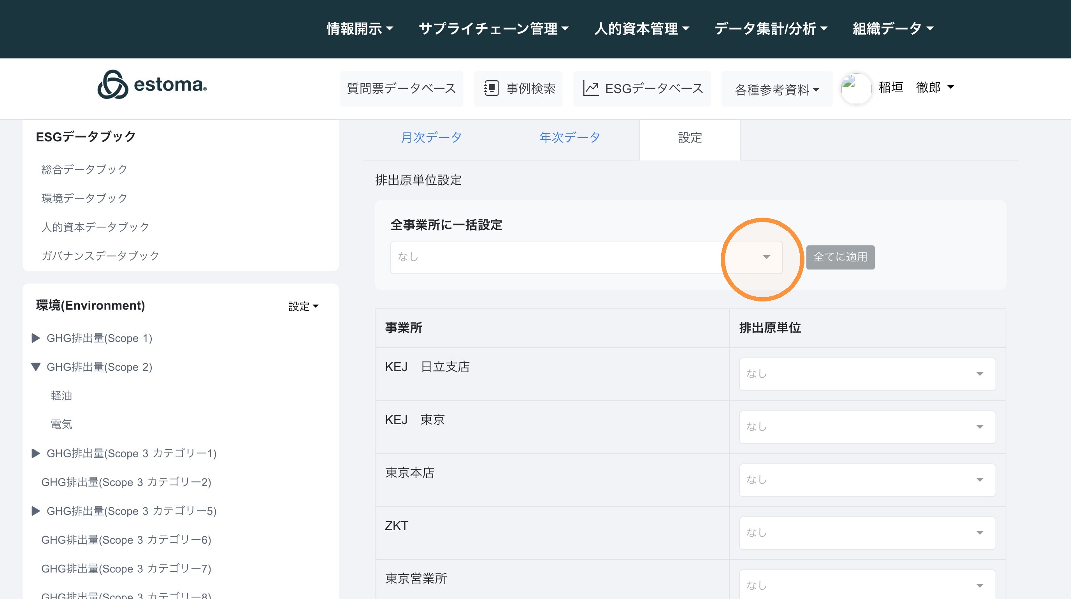Click the 東京営業所 row name
Image resolution: width=1071 pixels, height=599 pixels.
[416, 579]
